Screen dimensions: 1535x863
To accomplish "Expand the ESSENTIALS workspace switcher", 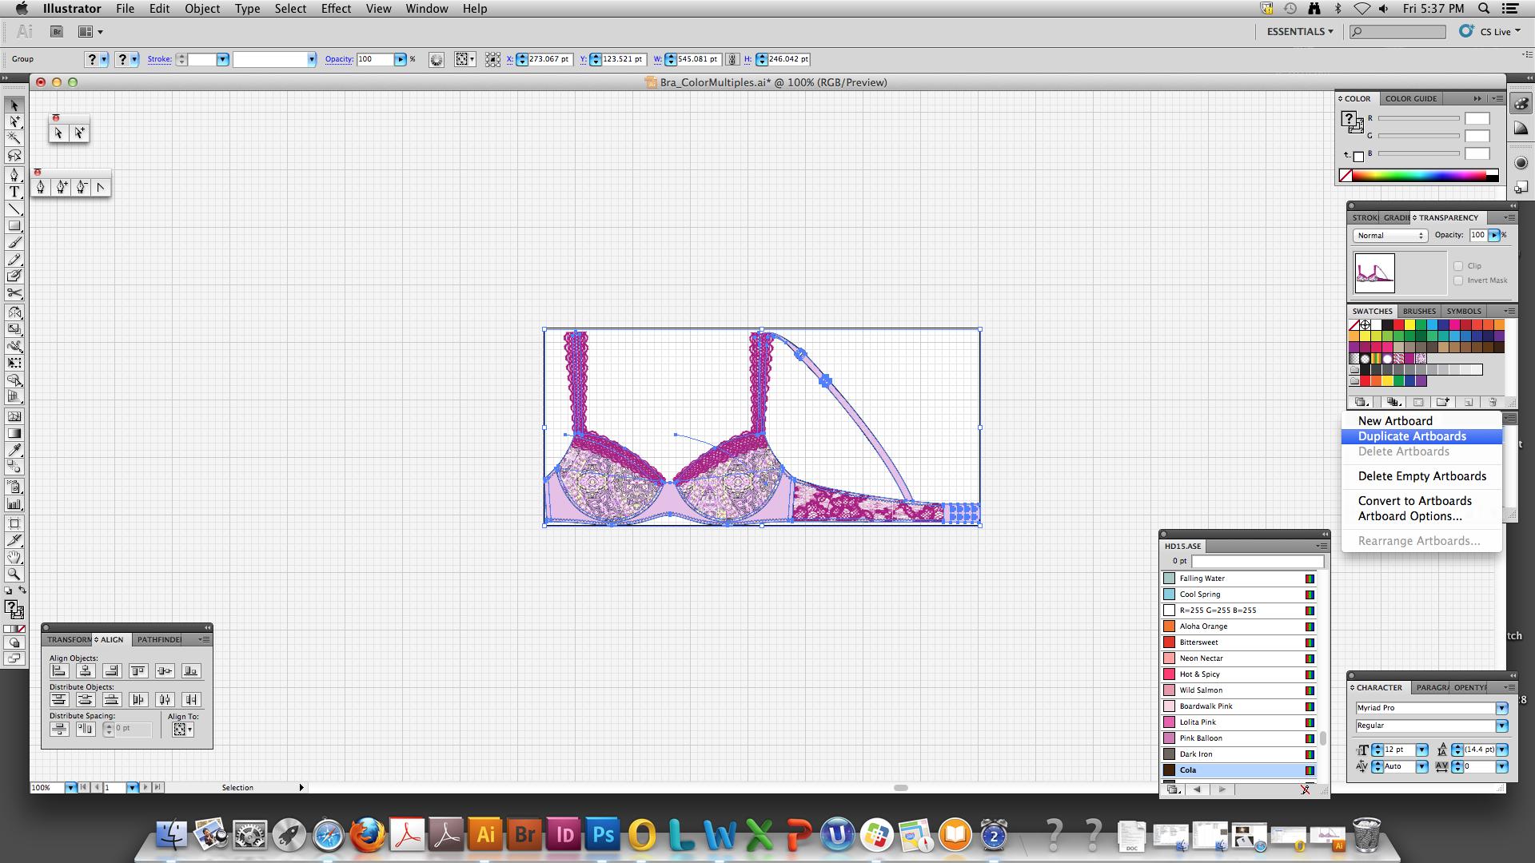I will [1299, 31].
